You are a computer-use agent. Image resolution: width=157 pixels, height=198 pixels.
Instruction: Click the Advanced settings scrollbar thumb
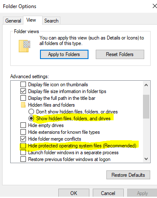point(146,107)
